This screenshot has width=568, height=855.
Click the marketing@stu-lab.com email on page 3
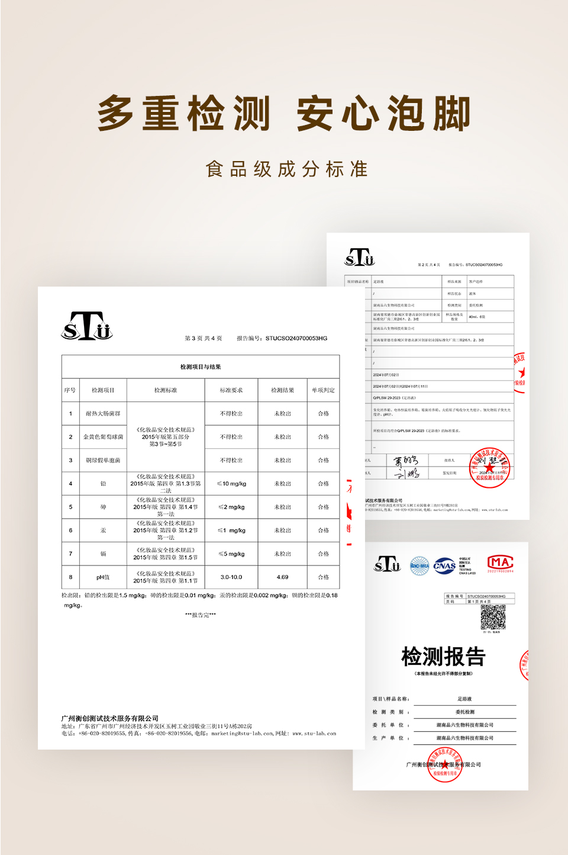coord(243,733)
